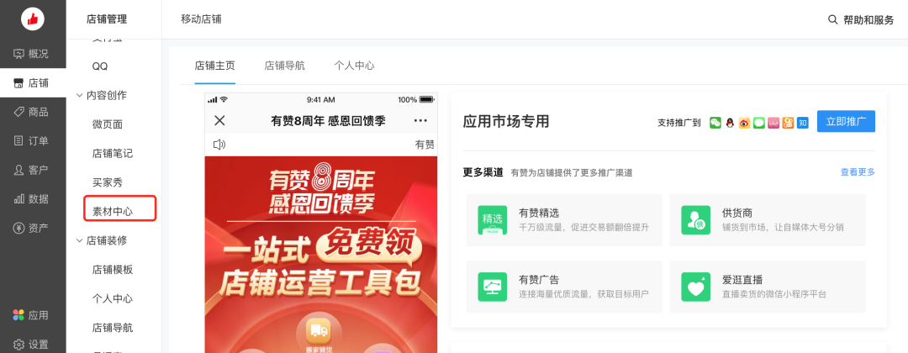Click the orange Kuaishou promotion icon
This screenshot has width=908, height=353.
pyautogui.click(x=788, y=123)
